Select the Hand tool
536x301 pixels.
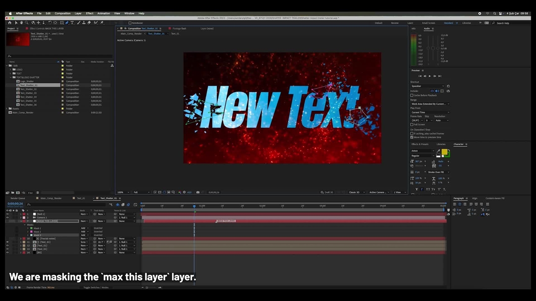(21, 23)
